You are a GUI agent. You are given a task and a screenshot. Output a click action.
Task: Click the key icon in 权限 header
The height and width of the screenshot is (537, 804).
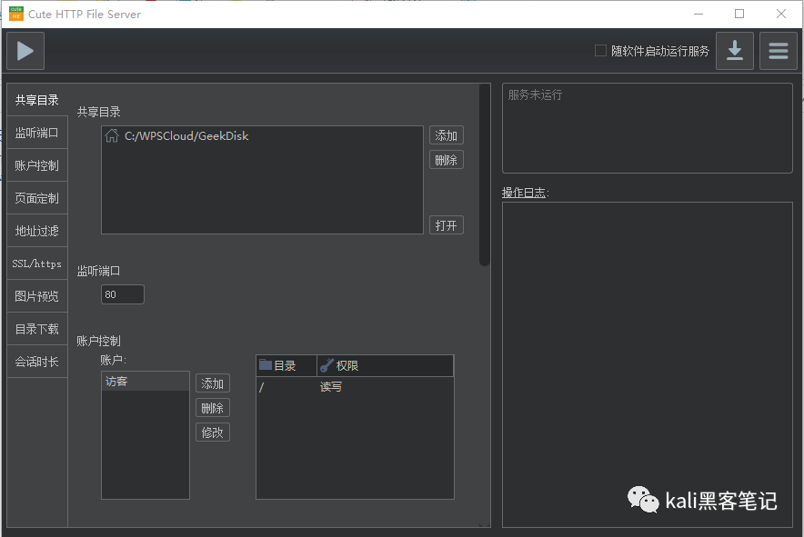tap(327, 365)
